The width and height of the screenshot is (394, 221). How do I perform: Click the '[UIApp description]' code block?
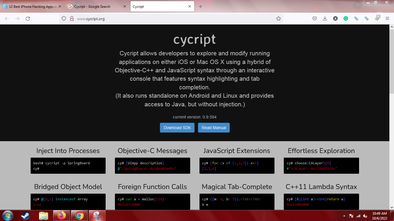click(152, 166)
